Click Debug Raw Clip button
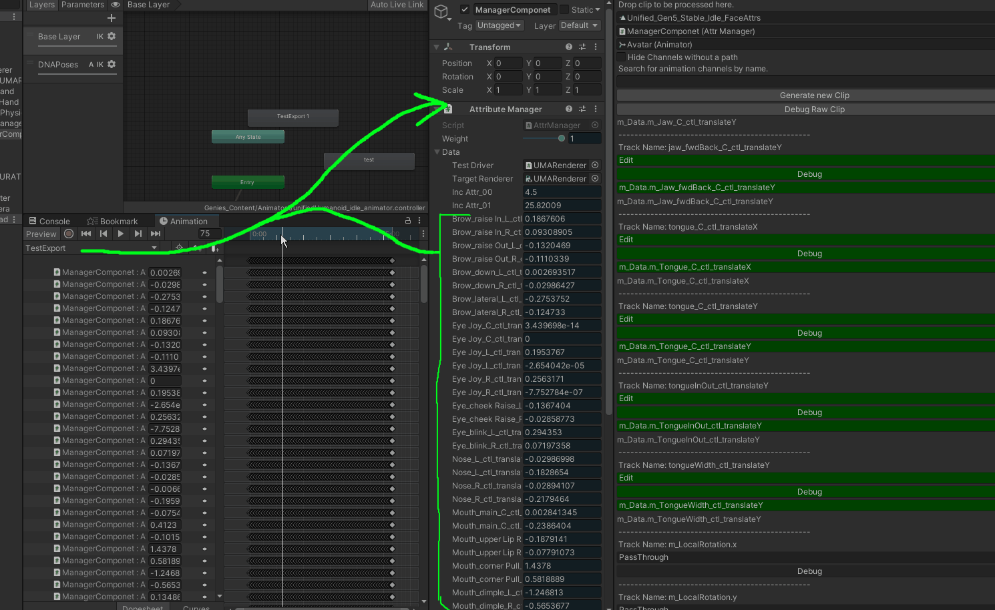The width and height of the screenshot is (995, 610). click(x=814, y=109)
